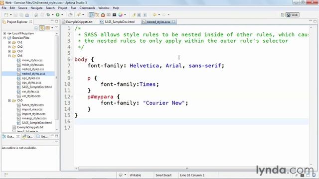Select nested_styles.css file
The image size is (319, 179).
[x=33, y=69]
